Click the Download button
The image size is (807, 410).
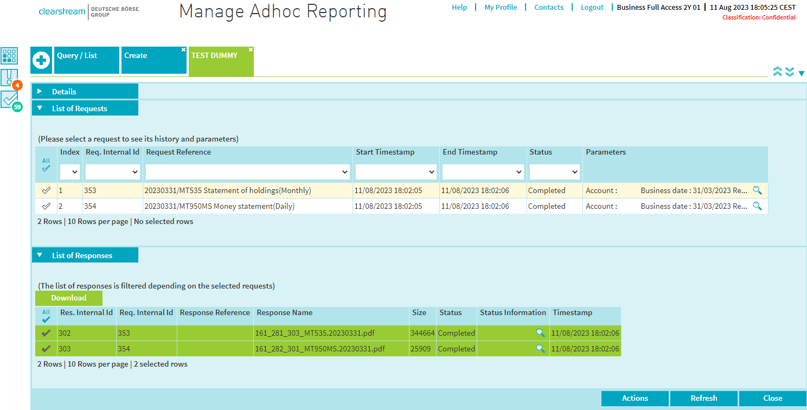(x=69, y=298)
